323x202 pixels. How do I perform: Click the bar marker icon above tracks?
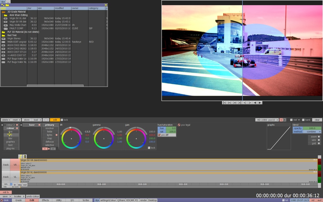[x=25, y=157]
